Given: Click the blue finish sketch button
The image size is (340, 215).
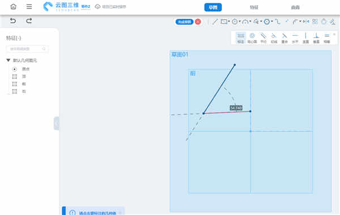Looking at the screenshot, I should [184, 22].
